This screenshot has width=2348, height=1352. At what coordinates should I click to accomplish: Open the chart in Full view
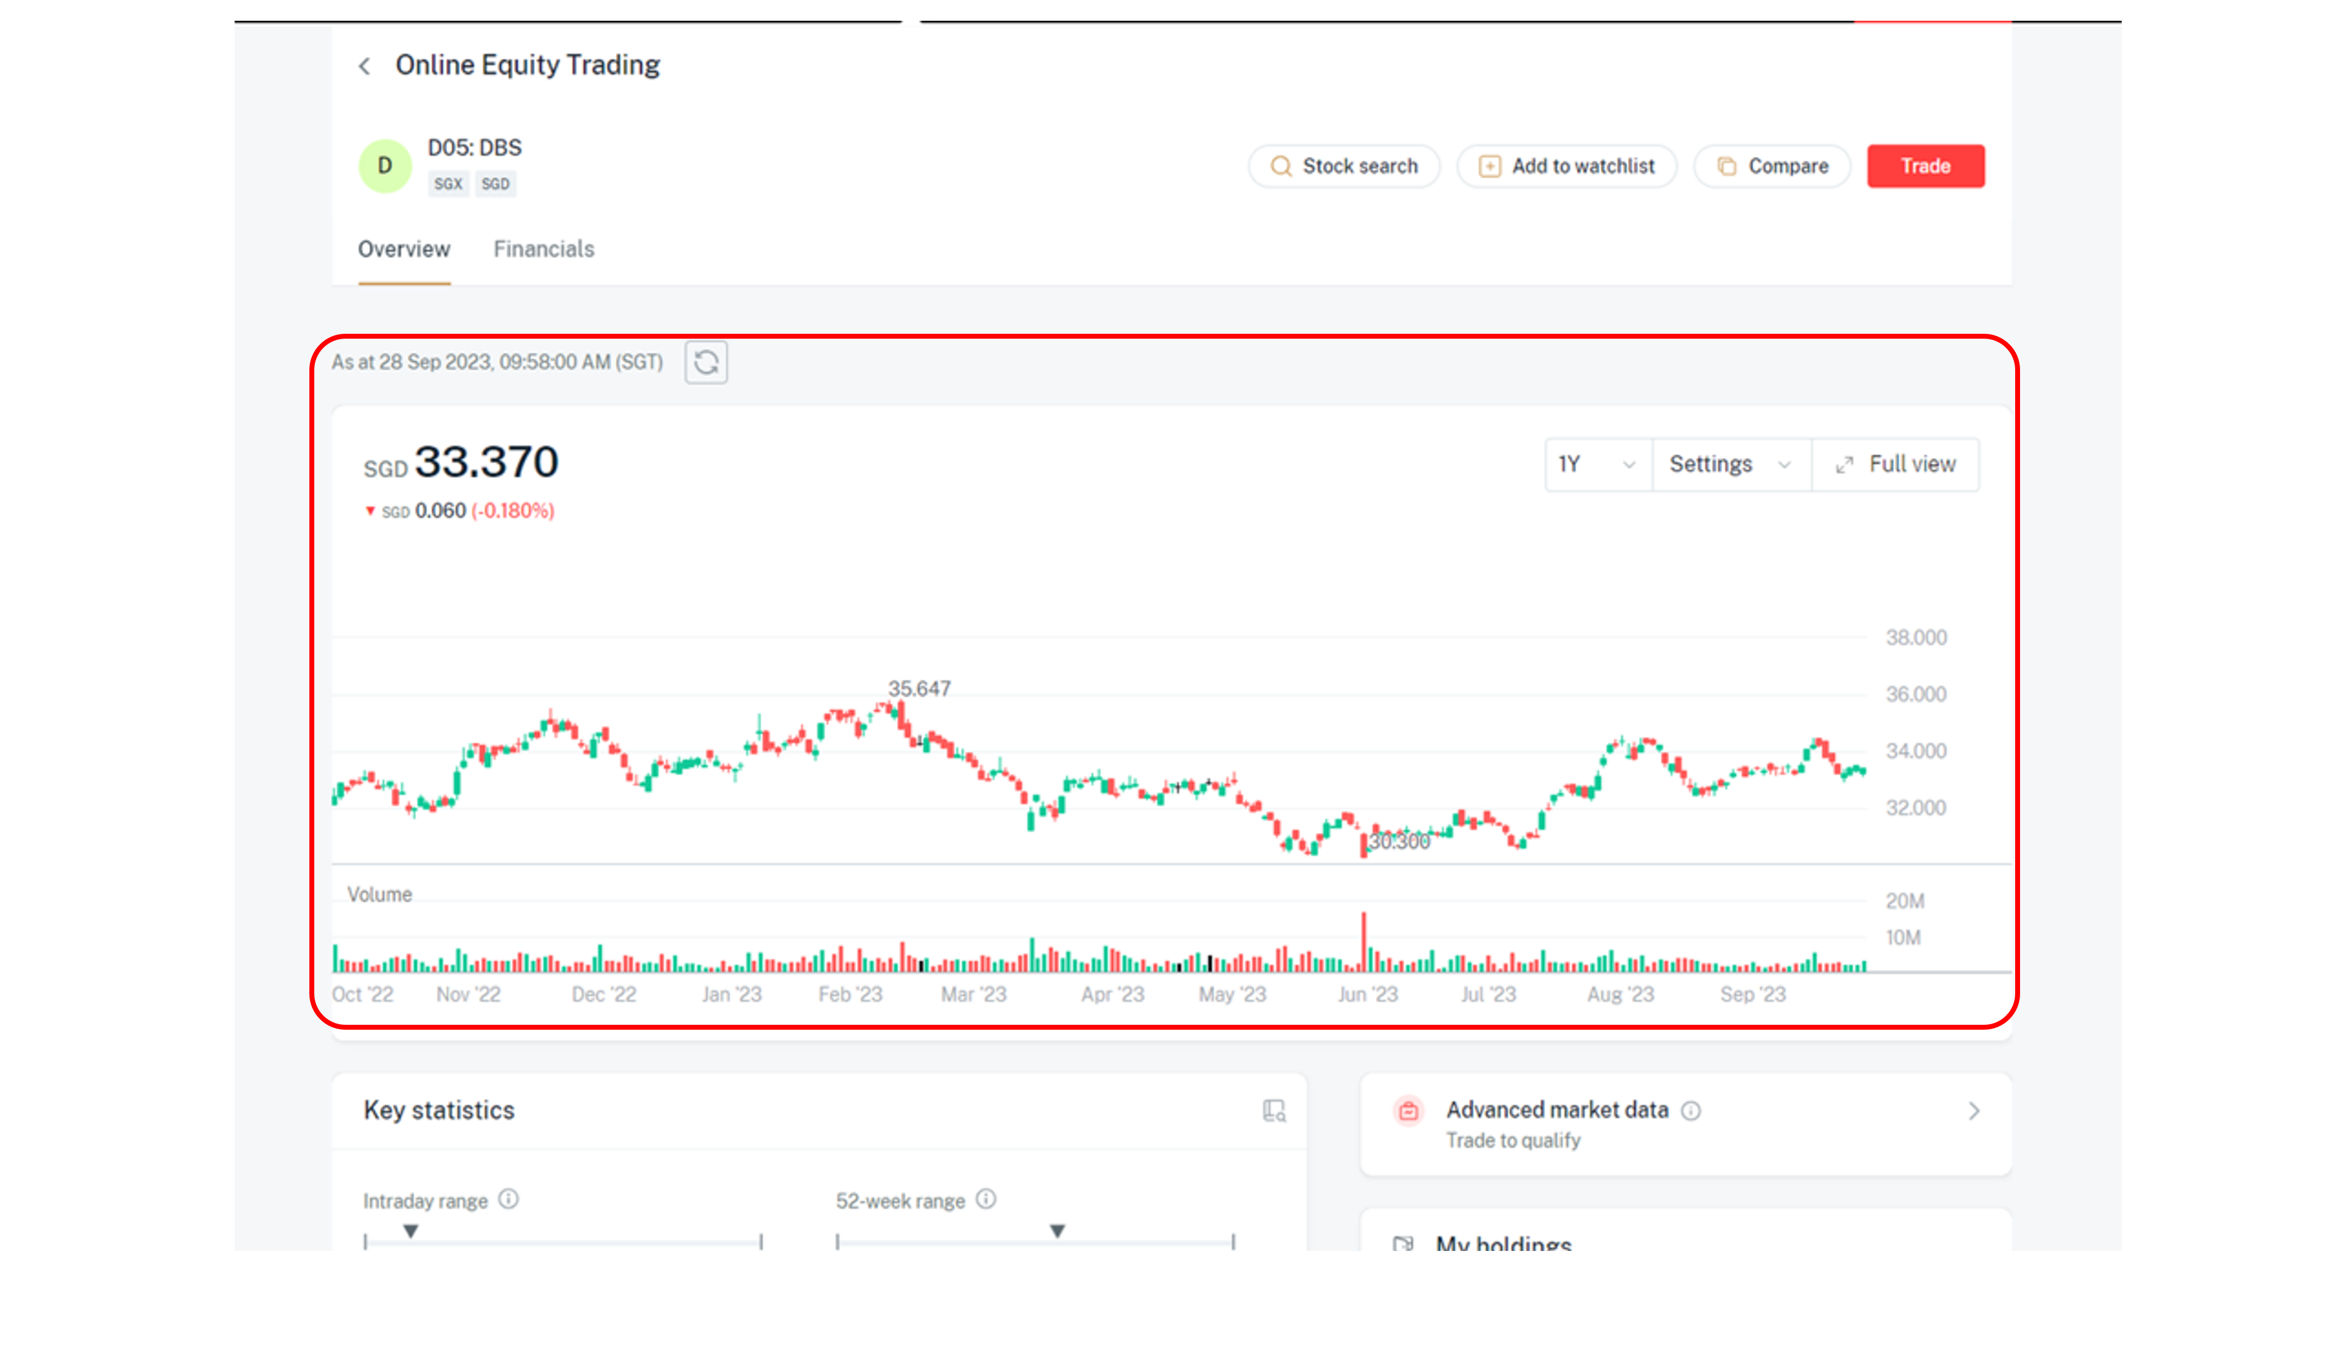1895,464
